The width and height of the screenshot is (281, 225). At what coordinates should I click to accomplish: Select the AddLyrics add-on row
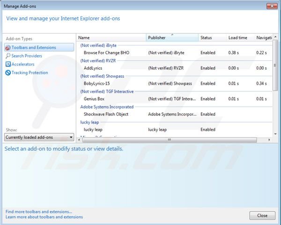click(x=175, y=68)
